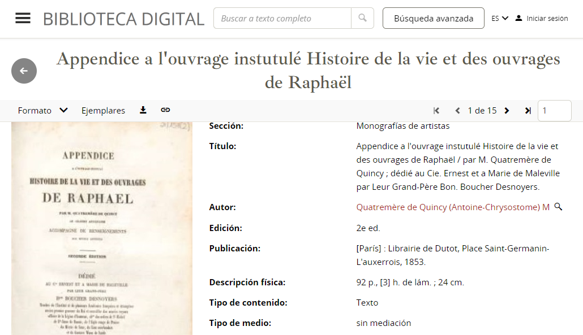Jump to the first page
The image size is (583, 335).
tap(436, 111)
